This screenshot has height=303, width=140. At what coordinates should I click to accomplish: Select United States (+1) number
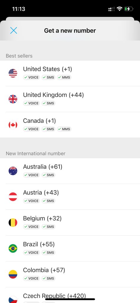(x=70, y=73)
